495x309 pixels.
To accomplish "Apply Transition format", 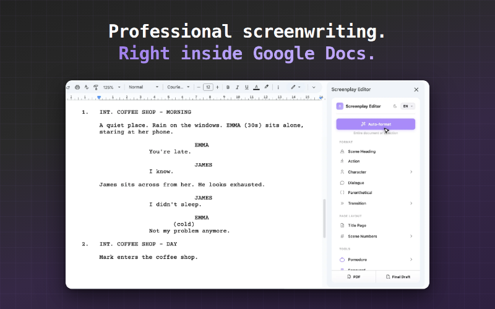I will point(376,203).
